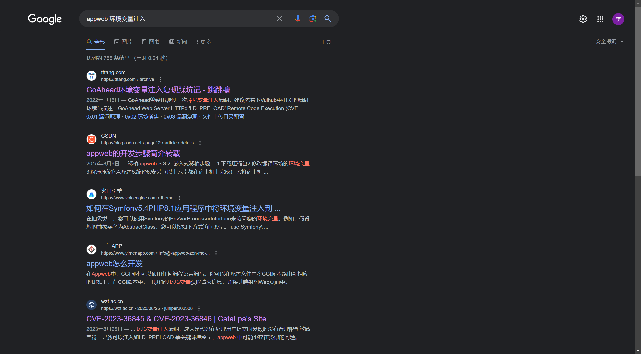Click the CSDN site name
Viewport: 641px width, 354px height.
click(x=108, y=136)
